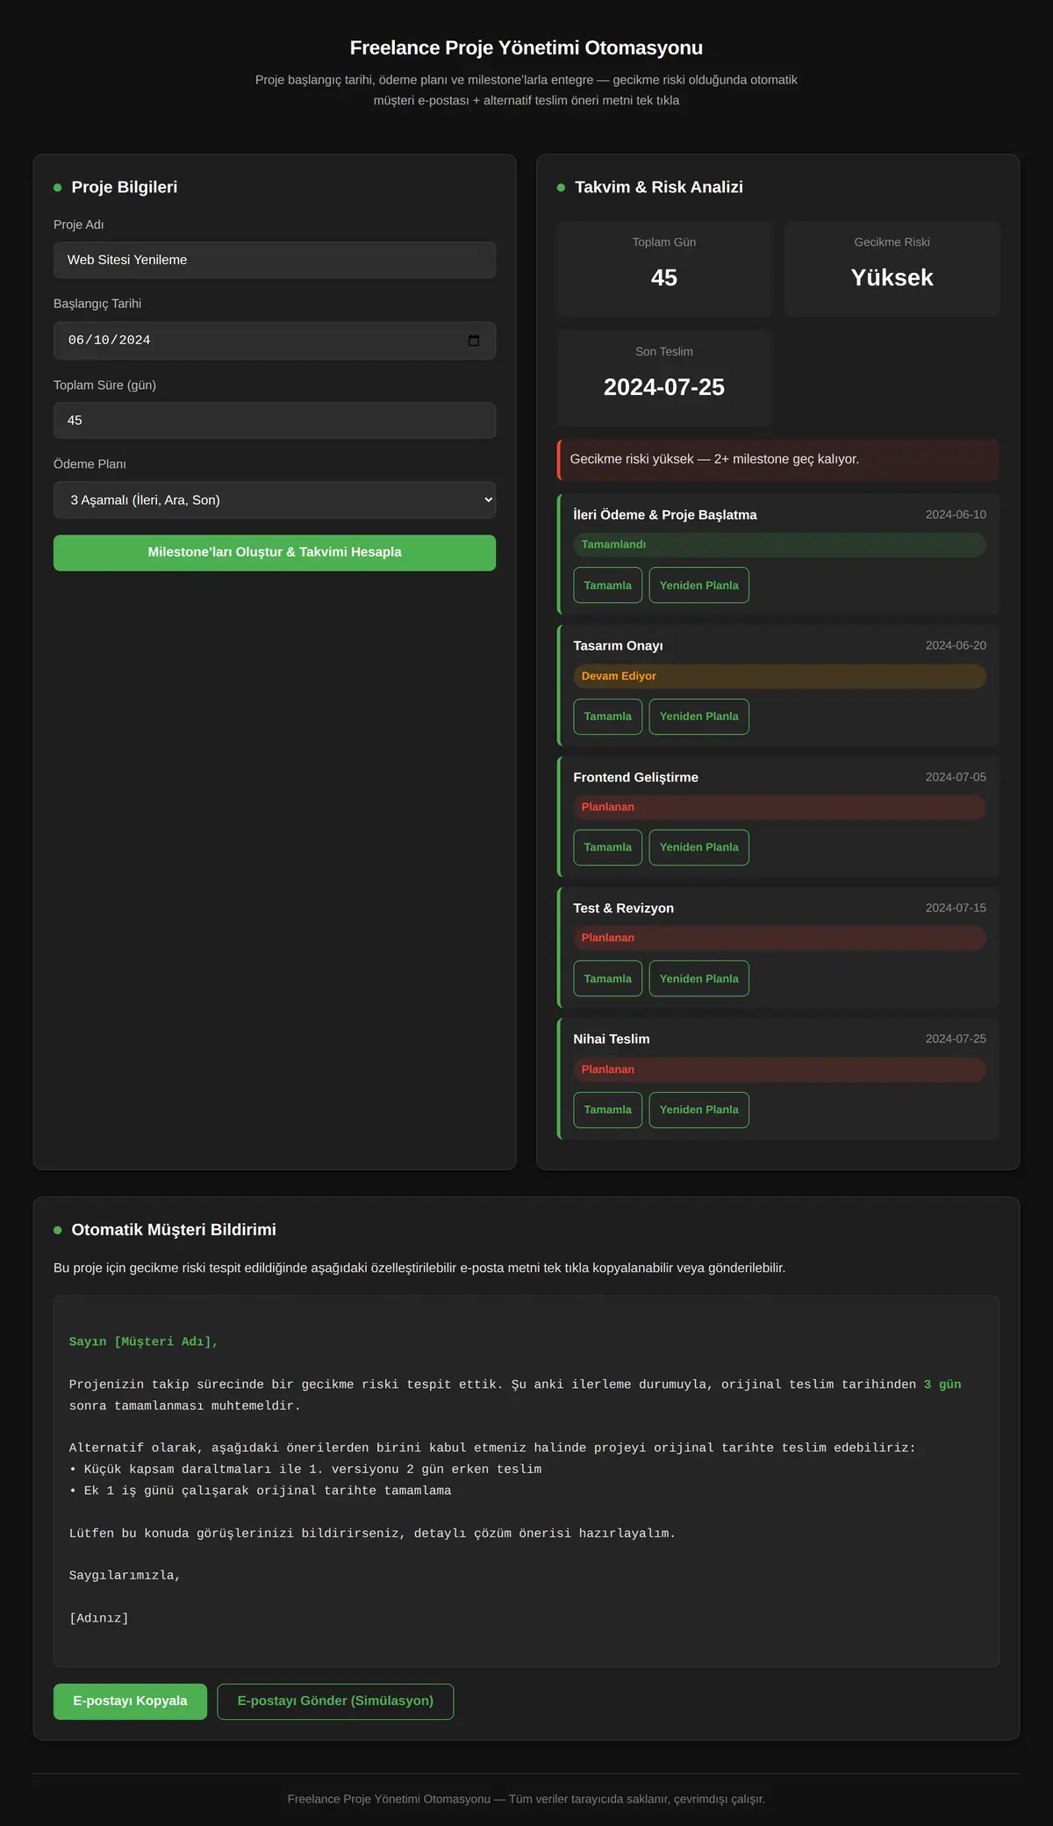
Task: Click Planlanan badge of Frontend Geliştirme
Action: click(779, 807)
